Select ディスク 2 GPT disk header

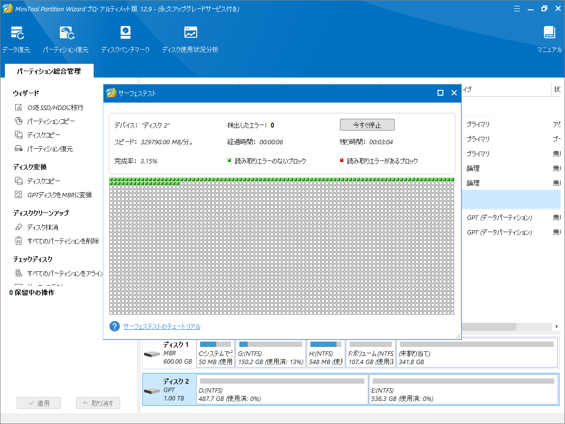(x=169, y=390)
